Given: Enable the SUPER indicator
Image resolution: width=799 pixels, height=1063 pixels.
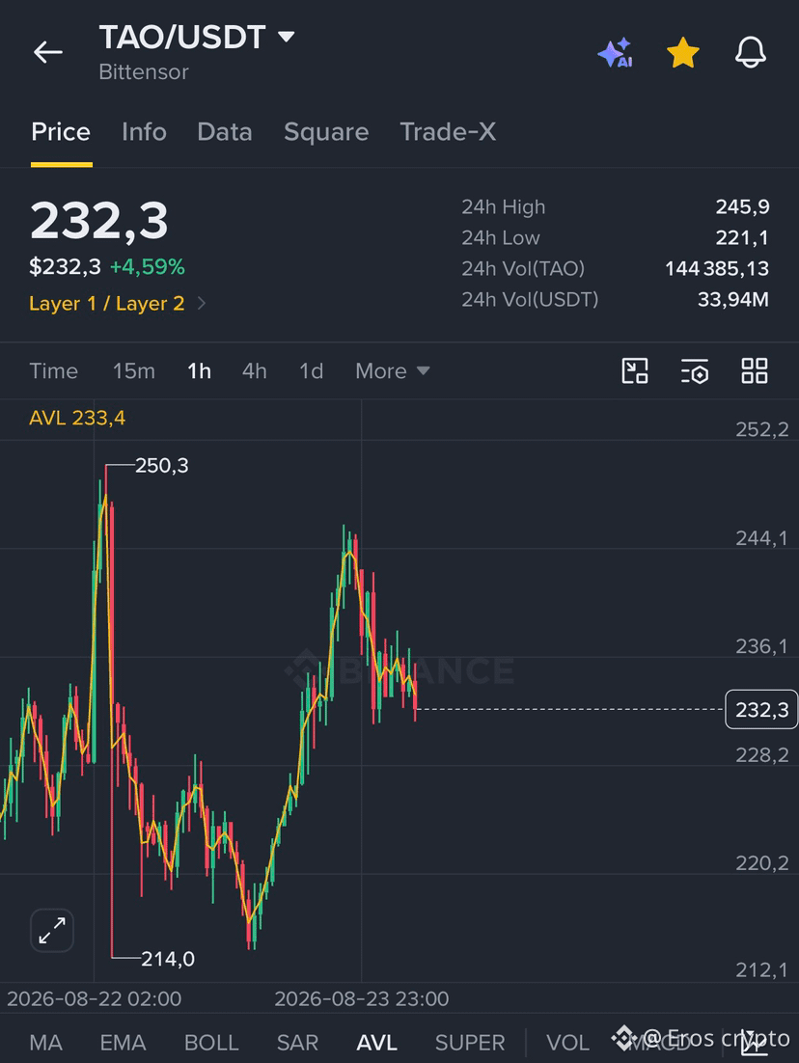Looking at the screenshot, I should pyautogui.click(x=470, y=1042).
